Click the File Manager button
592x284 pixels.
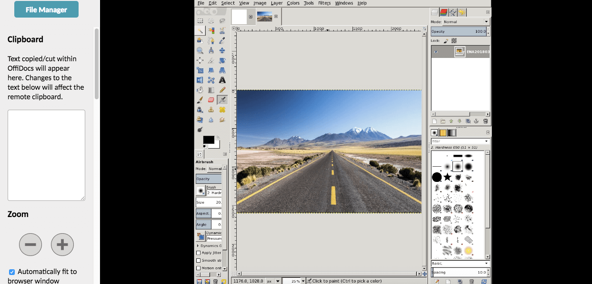click(x=46, y=9)
